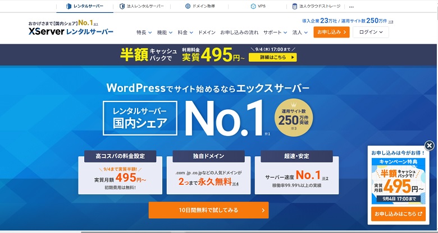This screenshot has height=233, width=438.
Task: Switch to the VPS tab
Action: click(x=258, y=6)
